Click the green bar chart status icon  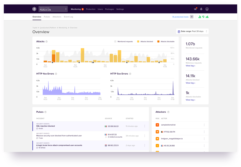click(200, 17)
